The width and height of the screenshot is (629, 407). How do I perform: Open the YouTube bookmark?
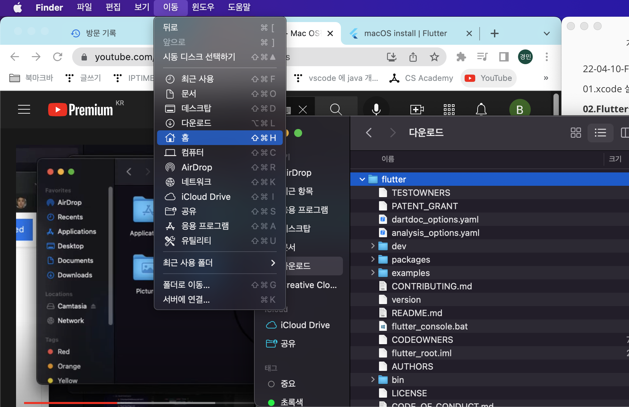point(489,78)
